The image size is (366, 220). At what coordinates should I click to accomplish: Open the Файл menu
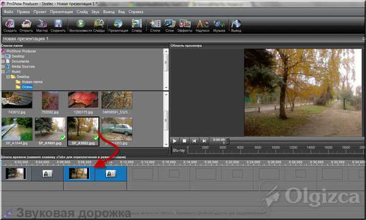(9, 12)
